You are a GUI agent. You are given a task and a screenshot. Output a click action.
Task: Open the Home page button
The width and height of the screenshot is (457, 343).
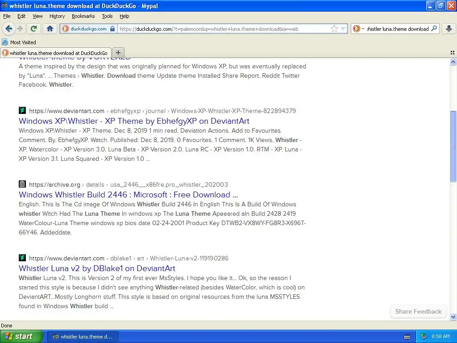point(50,29)
